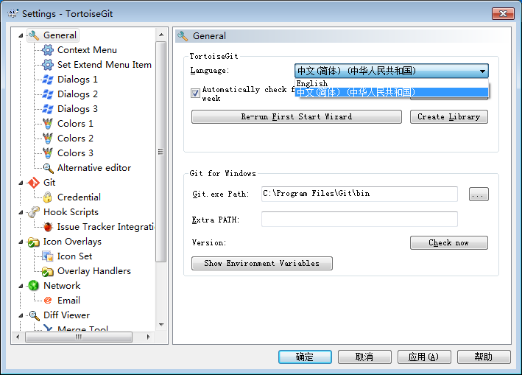Image resolution: width=522 pixels, height=375 pixels.
Task: Click the tree vertical scrollbar thumb
Action: pos(161,152)
